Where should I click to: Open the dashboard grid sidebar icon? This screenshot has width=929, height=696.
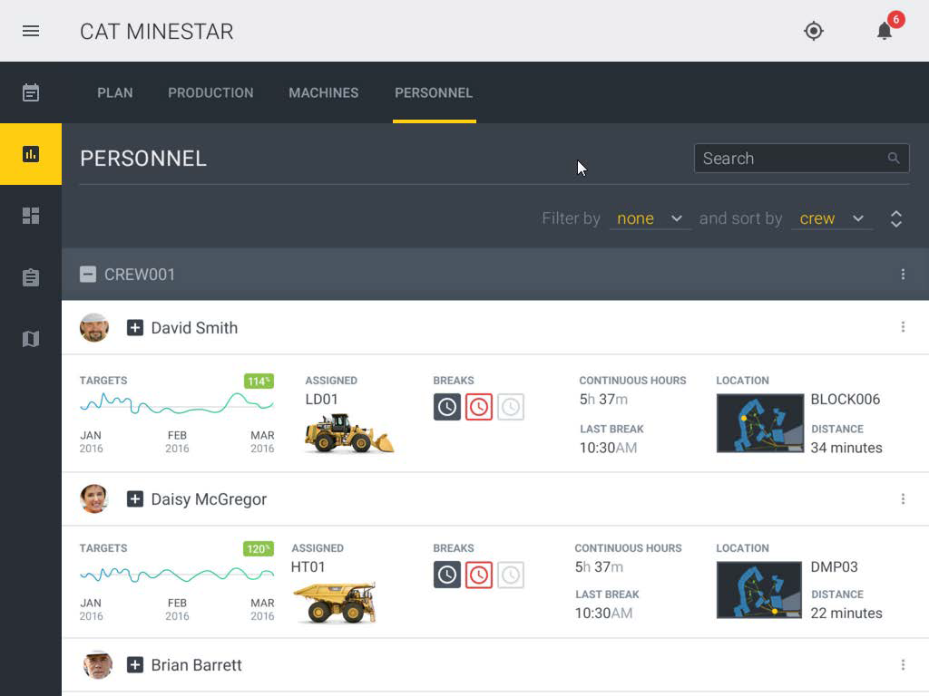click(x=31, y=216)
